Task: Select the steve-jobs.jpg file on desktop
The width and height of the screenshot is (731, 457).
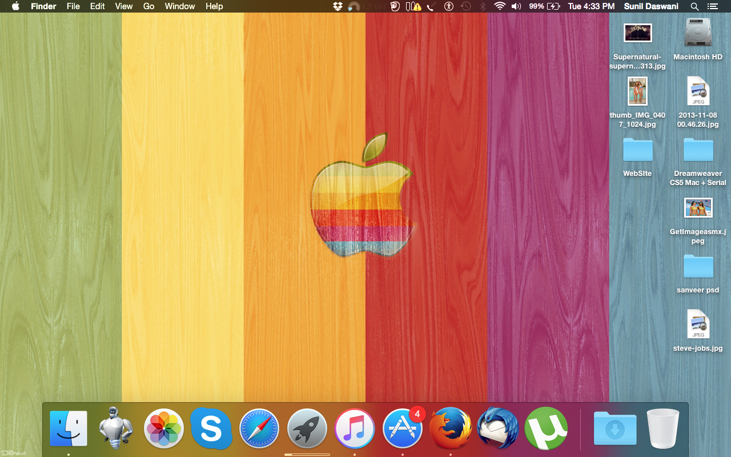Action: (698, 324)
